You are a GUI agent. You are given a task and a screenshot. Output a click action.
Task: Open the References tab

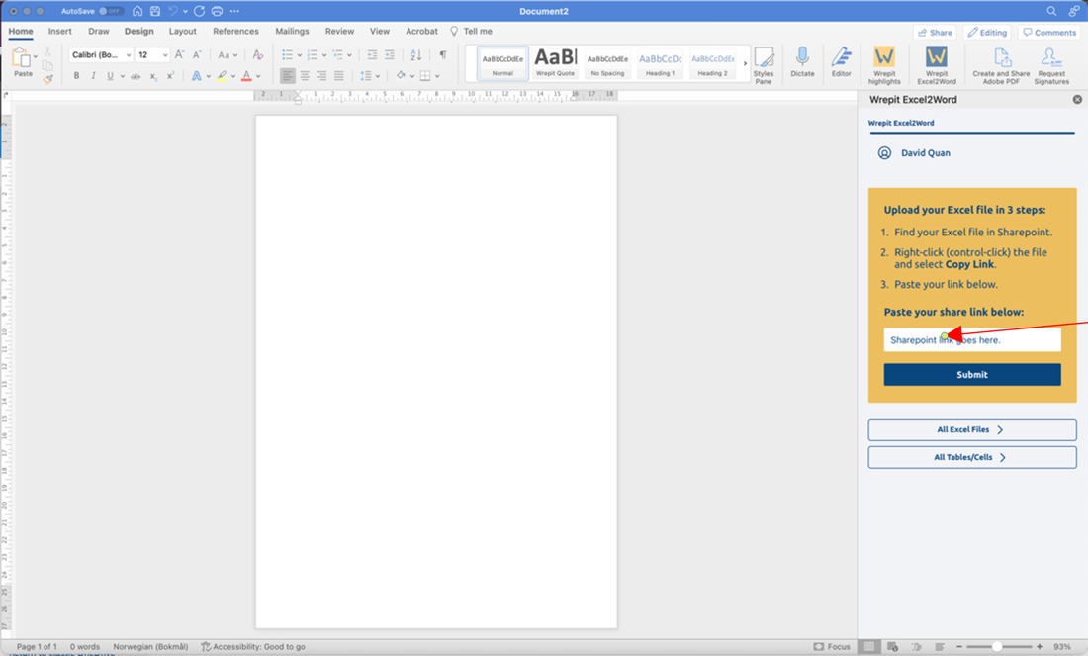click(x=235, y=32)
